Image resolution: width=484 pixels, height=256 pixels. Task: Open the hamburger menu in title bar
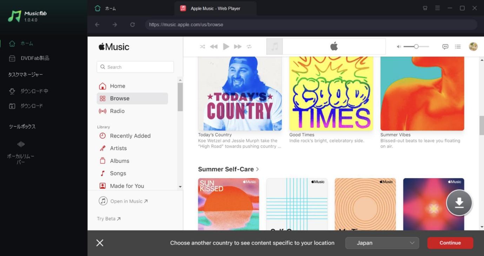tap(437, 8)
